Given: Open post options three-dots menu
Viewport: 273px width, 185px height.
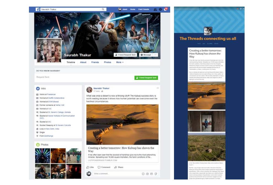Looking at the screenshot, I should (x=158, y=88).
